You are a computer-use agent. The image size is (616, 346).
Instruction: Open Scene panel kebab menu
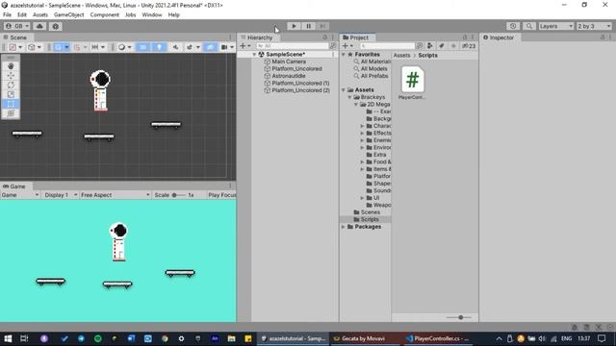pos(230,37)
